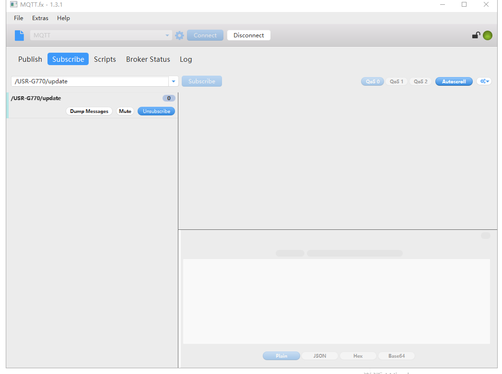Select QoS 0 level
The image size is (502, 374).
(373, 81)
